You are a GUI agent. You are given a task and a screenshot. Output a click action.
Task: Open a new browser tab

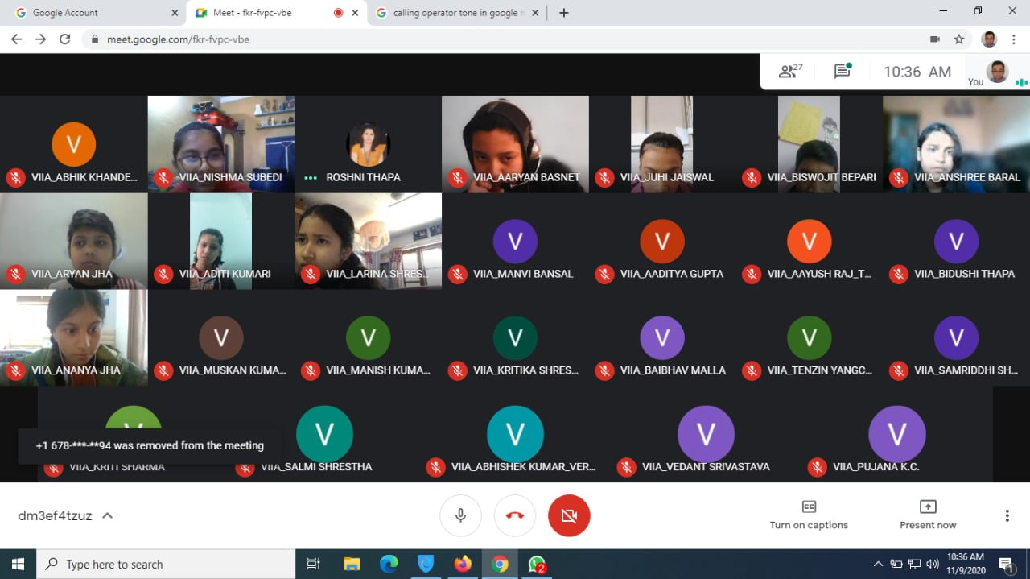(x=564, y=13)
